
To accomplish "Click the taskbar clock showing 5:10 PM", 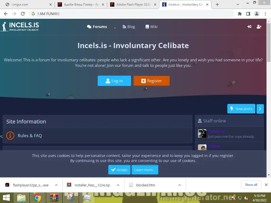I will click(260, 198).
